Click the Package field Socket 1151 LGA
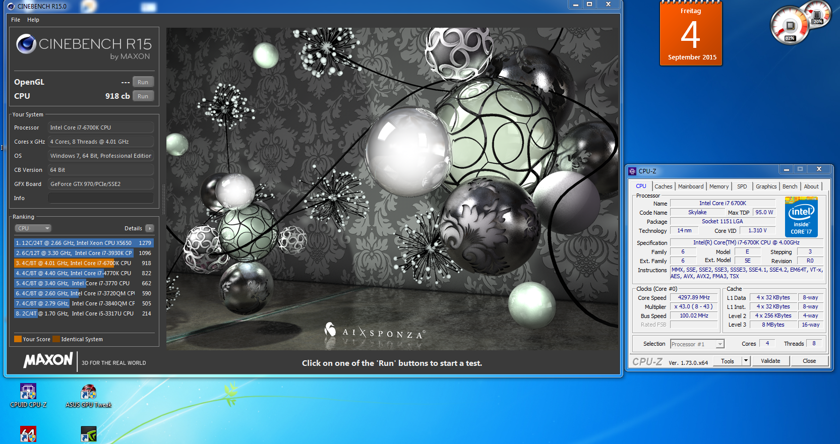The height and width of the screenshot is (444, 840). pos(723,221)
